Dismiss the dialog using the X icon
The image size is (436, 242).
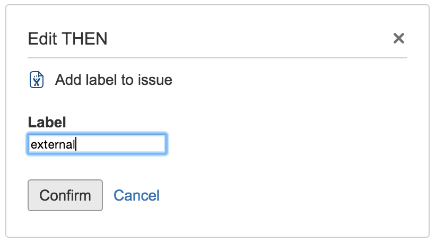398,38
